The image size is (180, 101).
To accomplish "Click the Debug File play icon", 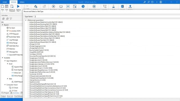I will point(18,6).
